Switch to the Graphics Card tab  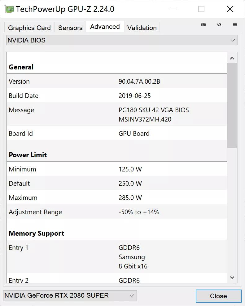[x=29, y=28]
